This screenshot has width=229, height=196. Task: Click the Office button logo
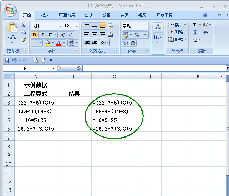[9, 11]
